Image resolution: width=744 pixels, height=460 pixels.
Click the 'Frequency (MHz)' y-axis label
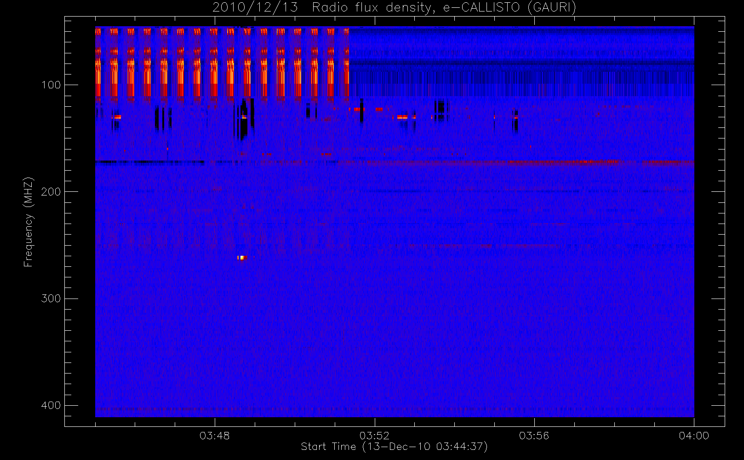click(x=29, y=222)
